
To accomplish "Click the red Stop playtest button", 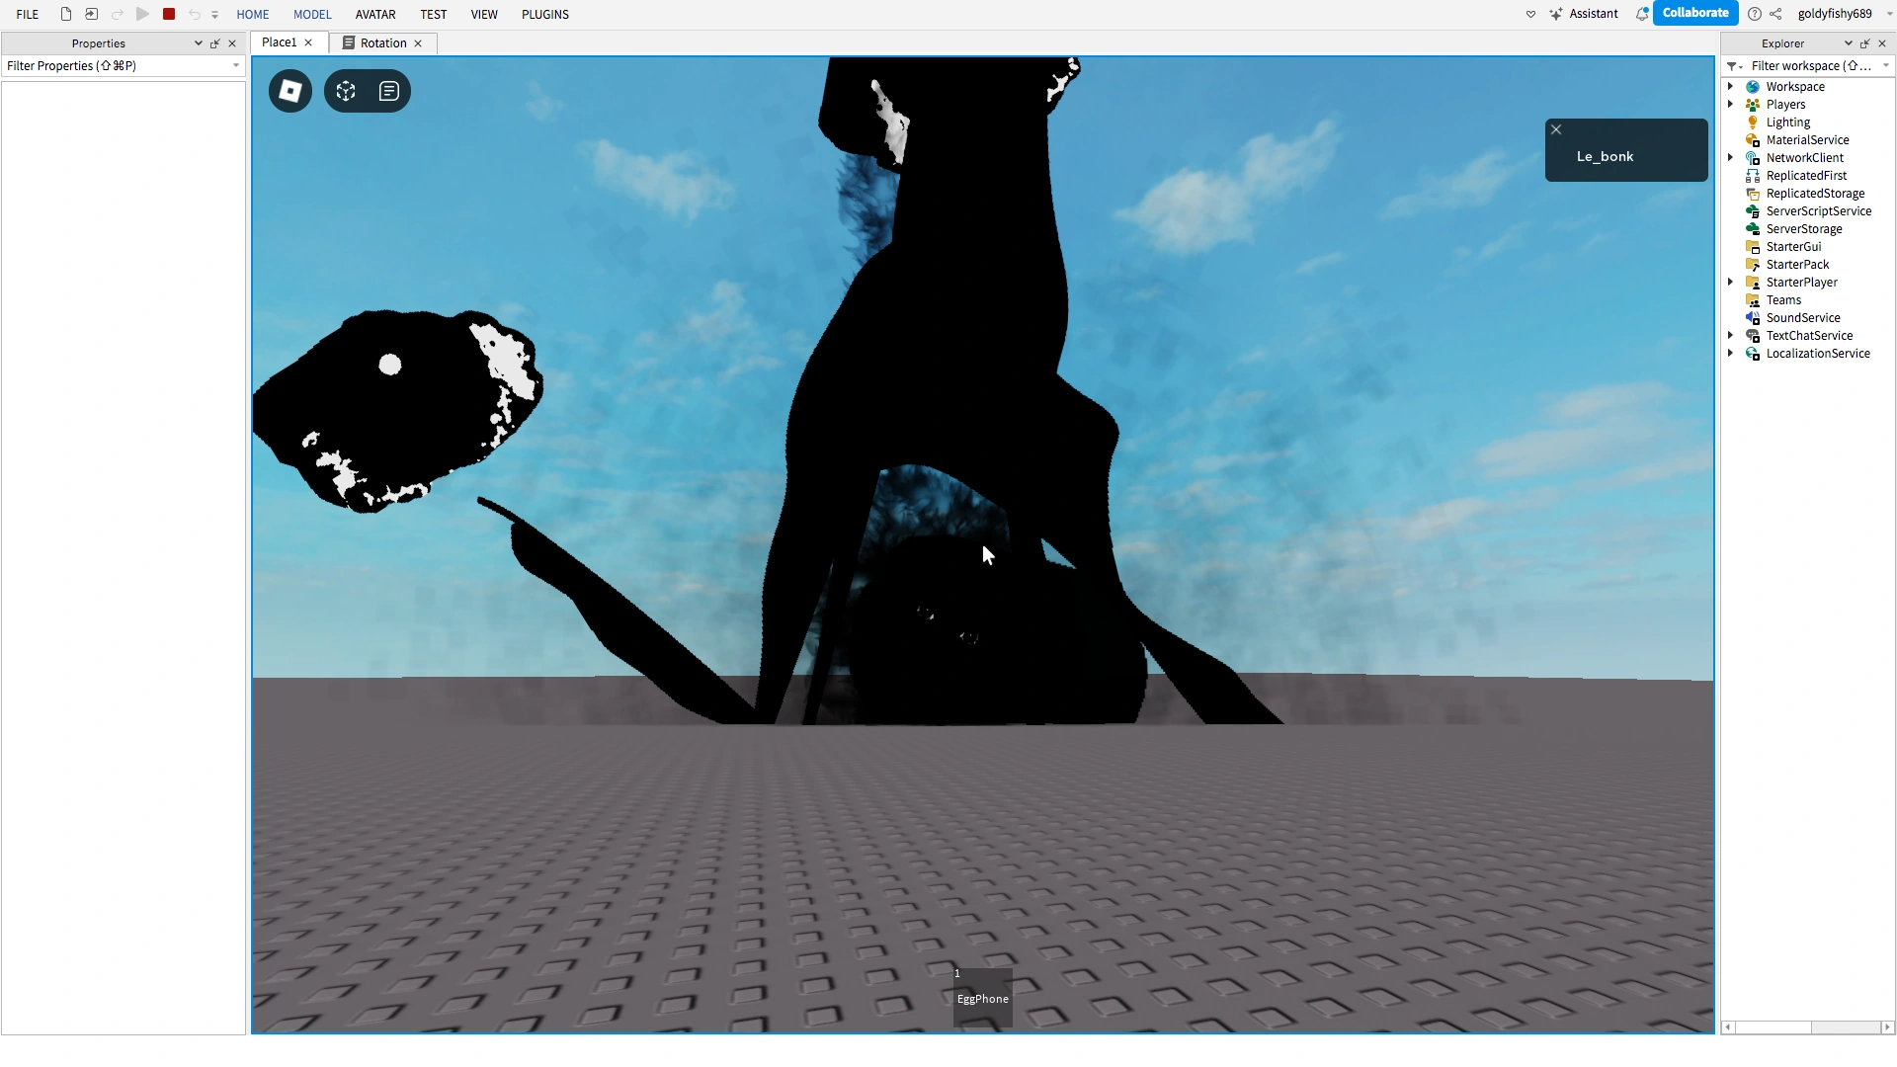I will tap(169, 14).
